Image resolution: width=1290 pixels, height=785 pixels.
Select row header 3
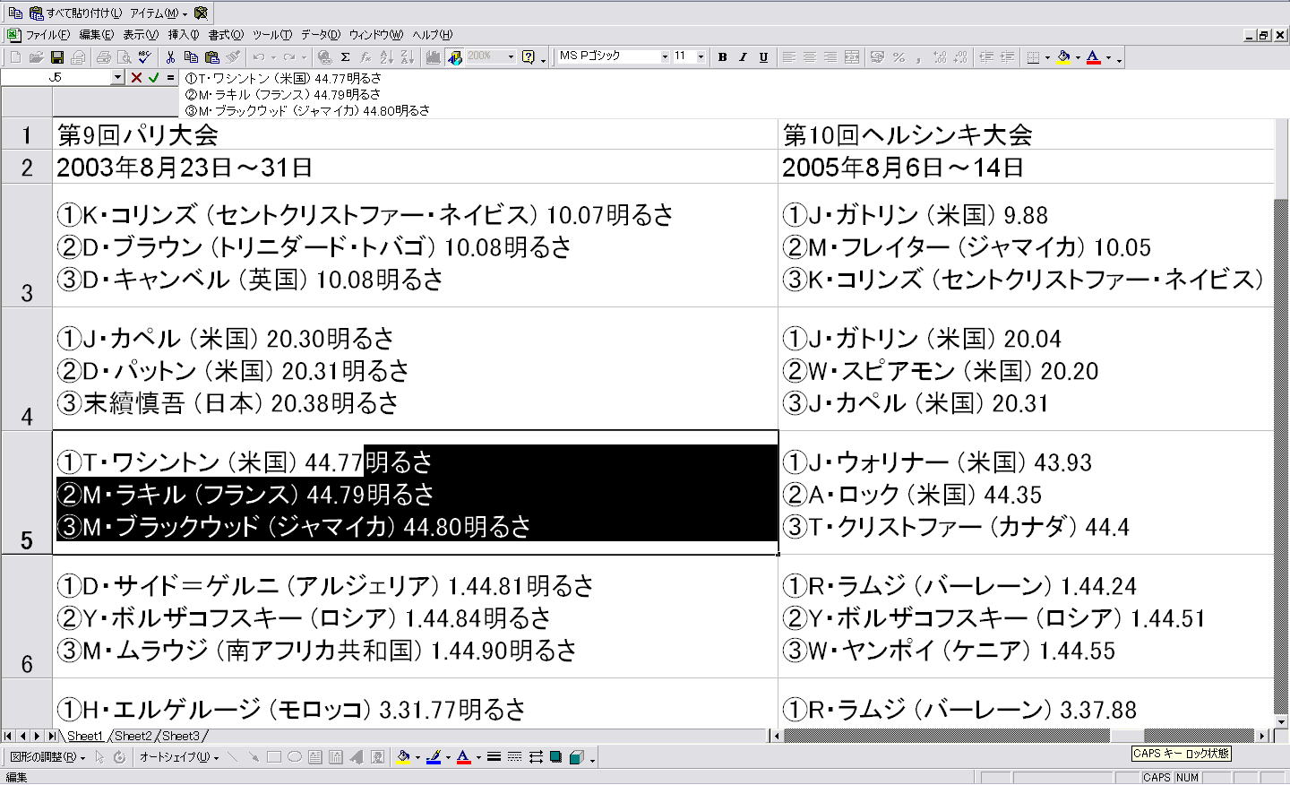27,246
